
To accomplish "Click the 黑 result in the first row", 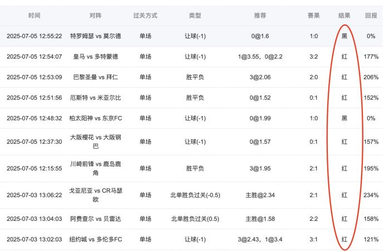I will point(344,36).
